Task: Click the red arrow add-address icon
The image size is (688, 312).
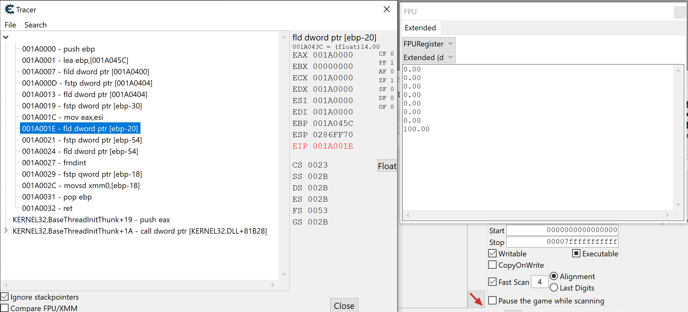Action: (x=476, y=299)
